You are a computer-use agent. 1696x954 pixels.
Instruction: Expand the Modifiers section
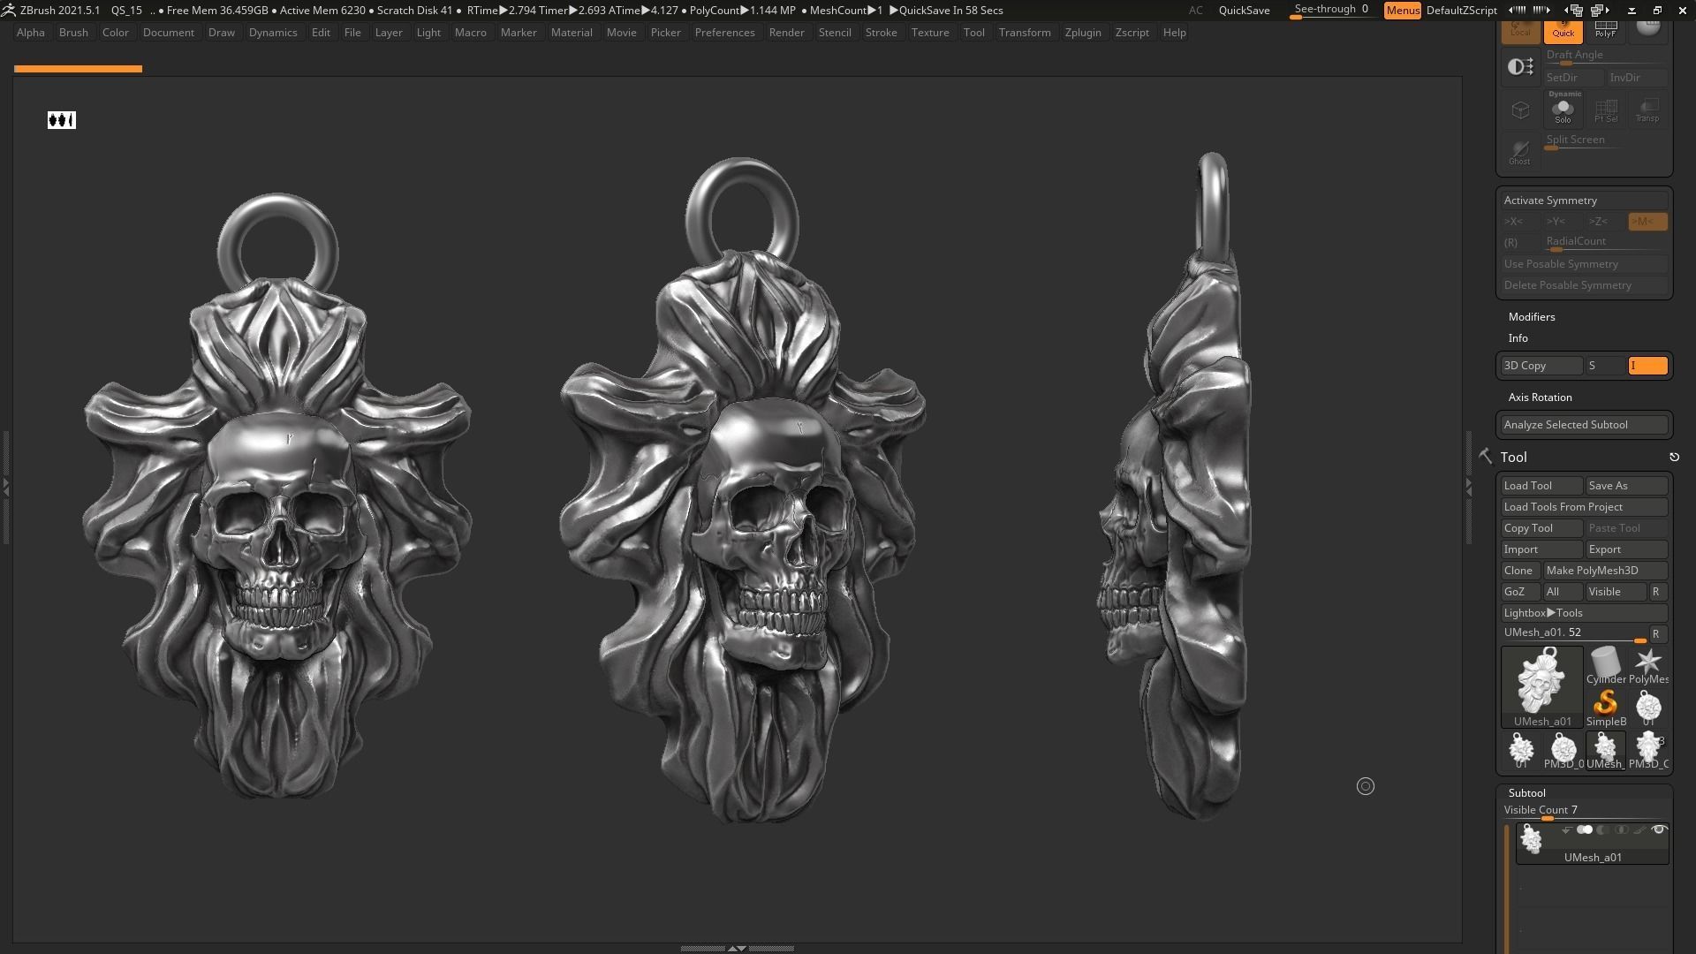(x=1531, y=316)
